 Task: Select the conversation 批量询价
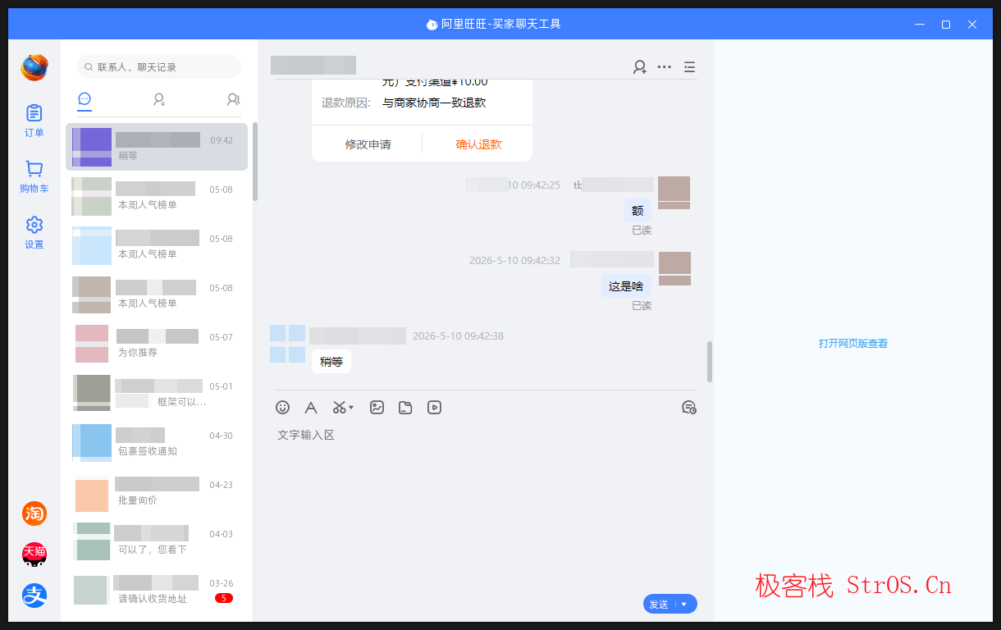point(157,491)
